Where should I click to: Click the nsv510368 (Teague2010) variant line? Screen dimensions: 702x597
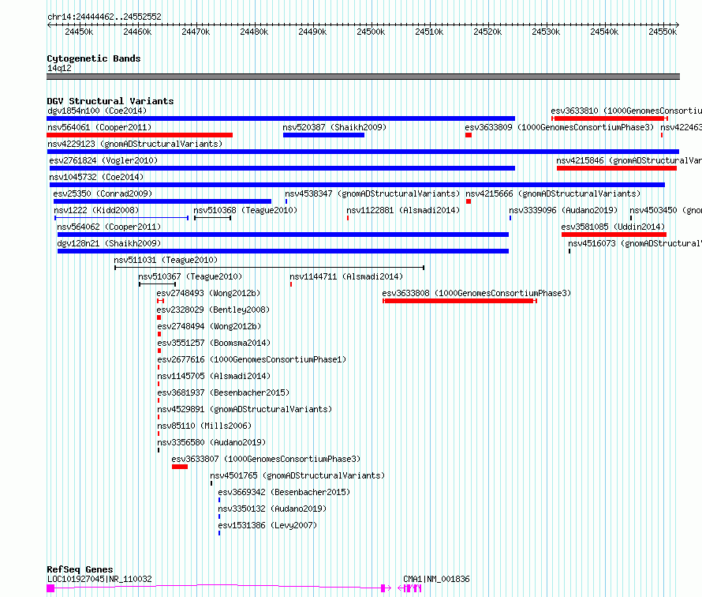(x=213, y=218)
